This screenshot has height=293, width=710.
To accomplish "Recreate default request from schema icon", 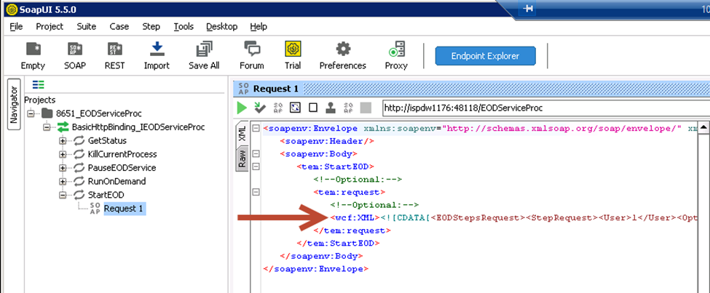I will 295,108.
